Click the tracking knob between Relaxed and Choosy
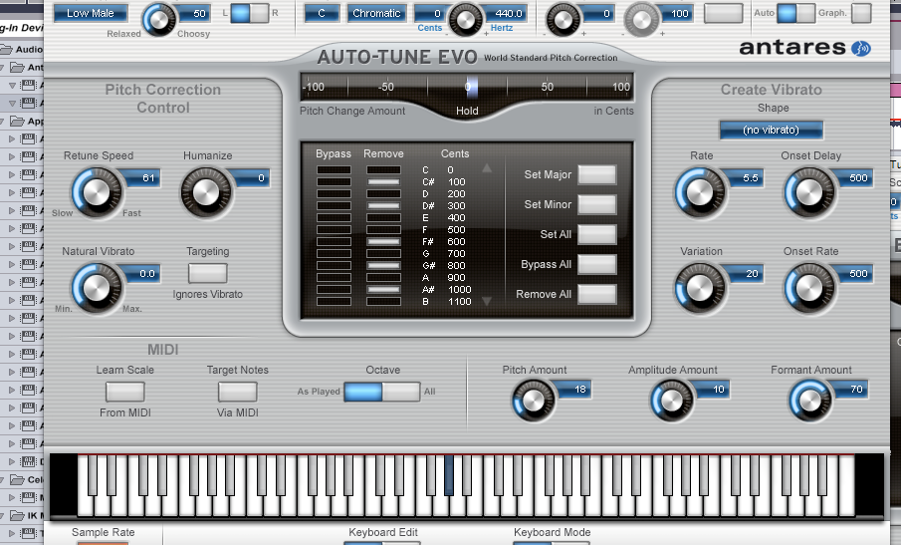This screenshot has height=545, width=901. (x=159, y=19)
